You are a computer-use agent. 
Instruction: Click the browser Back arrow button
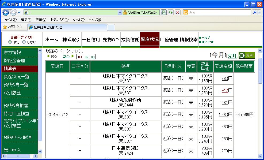6,12
